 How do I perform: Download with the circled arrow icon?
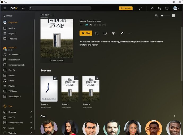[114, 33]
